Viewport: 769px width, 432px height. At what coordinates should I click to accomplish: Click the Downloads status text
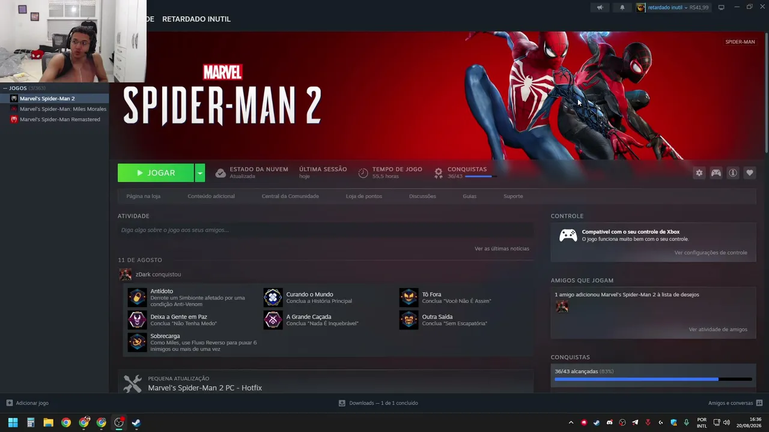click(x=383, y=403)
